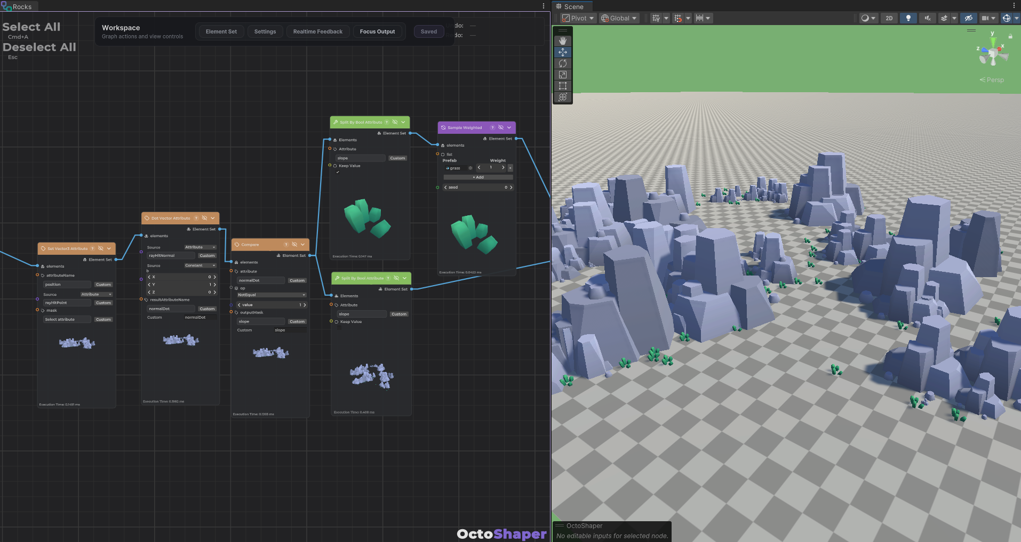Open the scene camera settings dropdown

988,18
